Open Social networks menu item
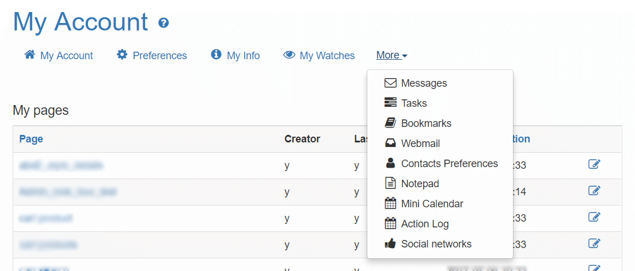The height and width of the screenshot is (271, 635). pyautogui.click(x=436, y=244)
